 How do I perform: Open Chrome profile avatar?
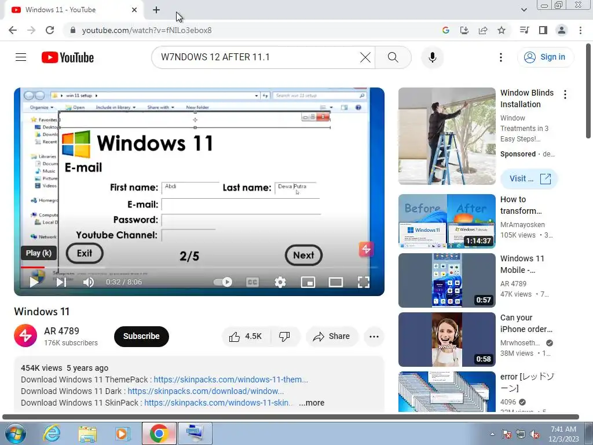tap(562, 30)
